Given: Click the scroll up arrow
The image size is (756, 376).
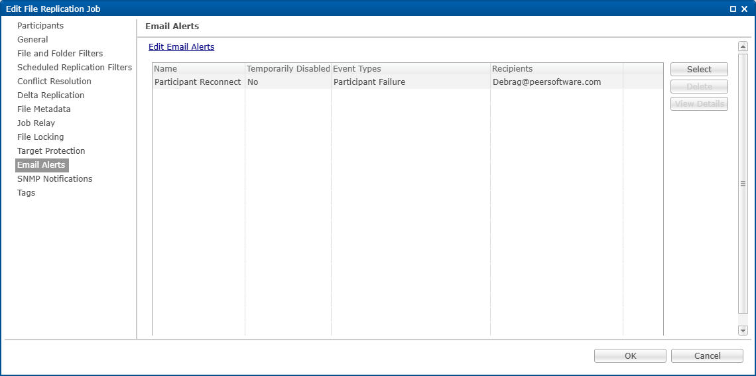Looking at the screenshot, I should coord(743,46).
